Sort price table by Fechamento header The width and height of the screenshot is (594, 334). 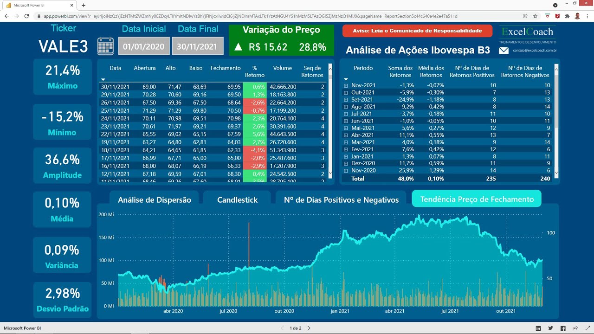(226, 68)
